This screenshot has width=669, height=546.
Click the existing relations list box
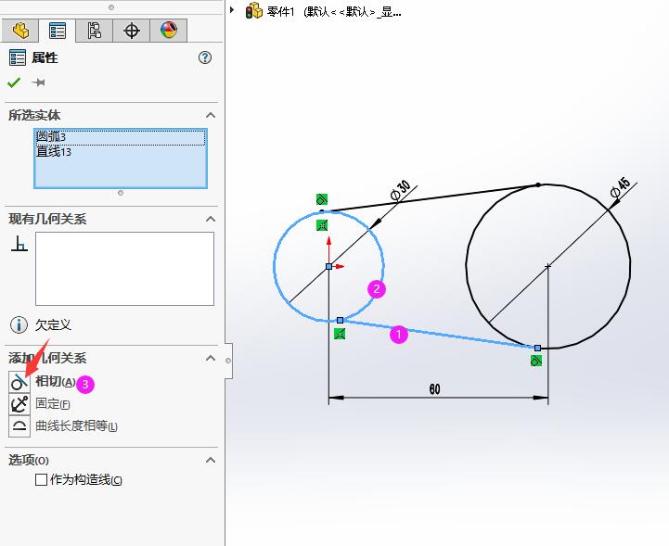[124, 269]
